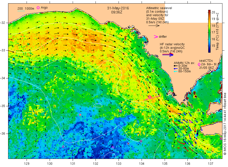Click the 'Altimetric sealevel' legend text
This screenshot has height=167, width=228.
pos(159,8)
